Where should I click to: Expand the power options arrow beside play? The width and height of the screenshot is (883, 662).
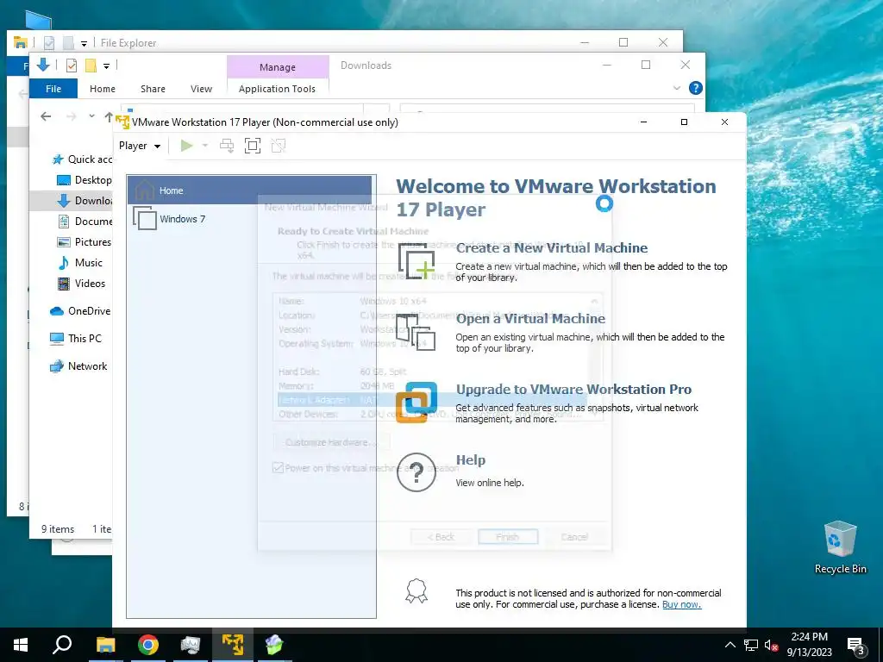pyautogui.click(x=205, y=146)
